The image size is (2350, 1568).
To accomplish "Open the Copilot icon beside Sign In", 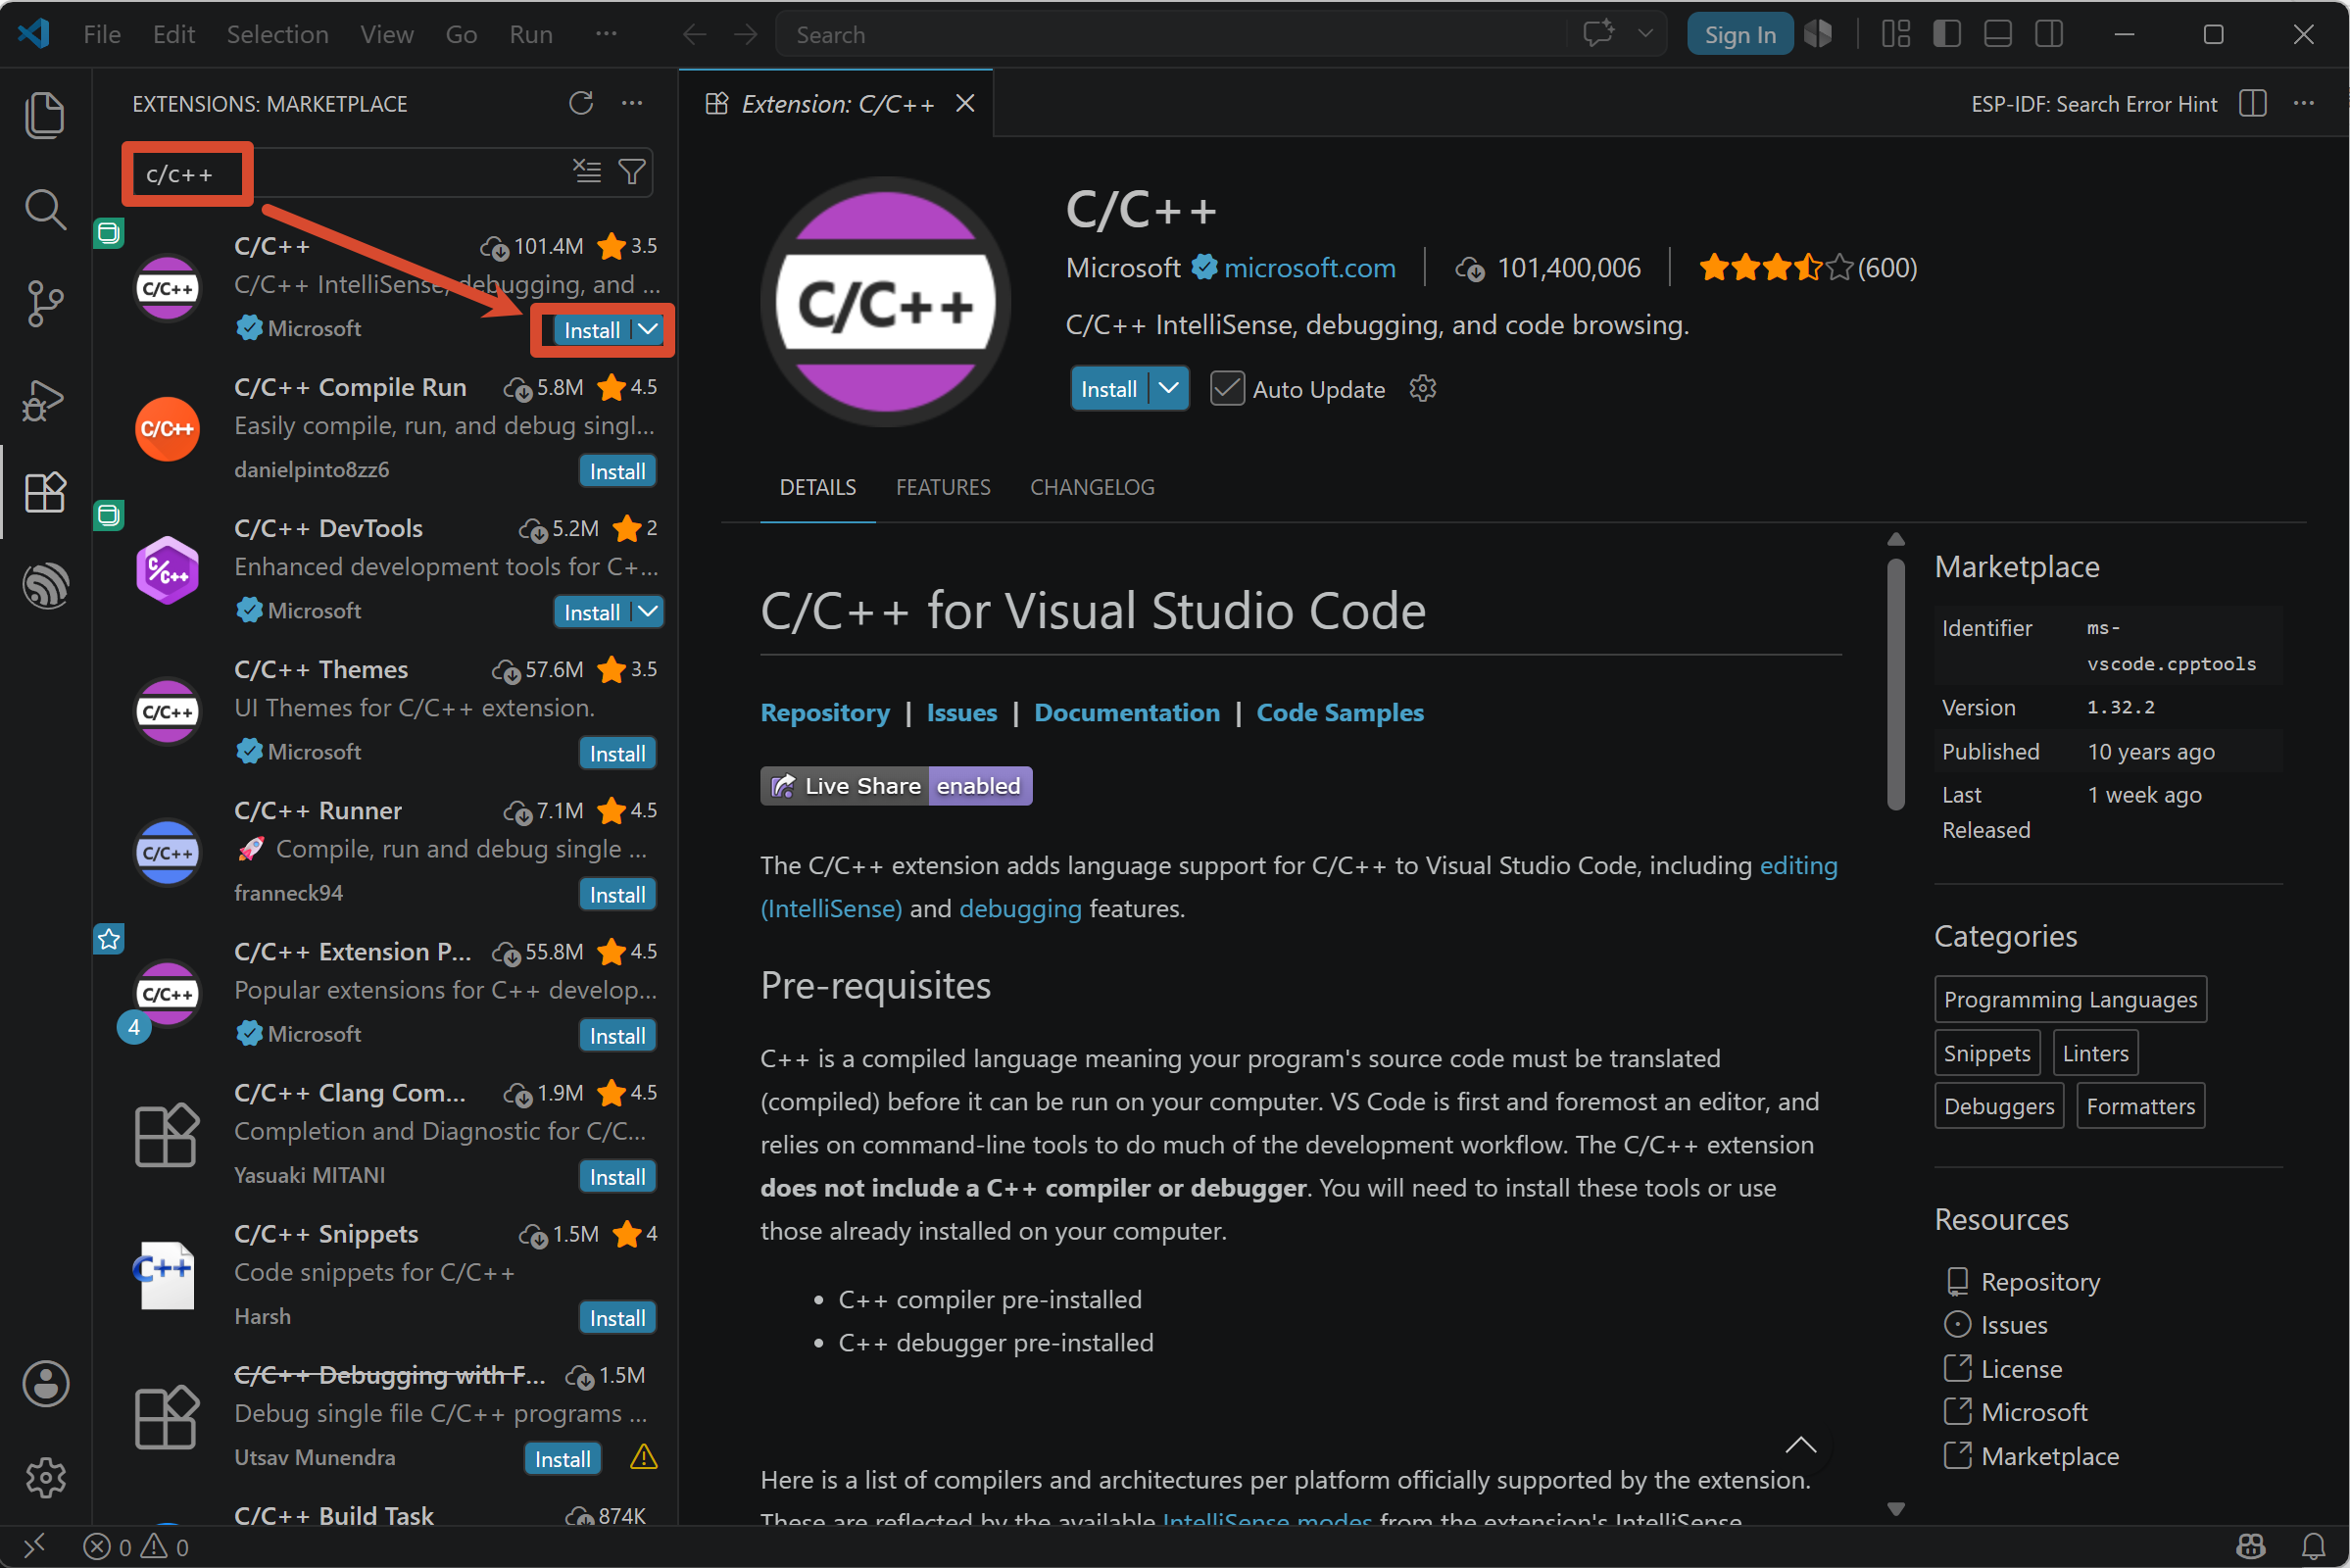I will [1818, 34].
